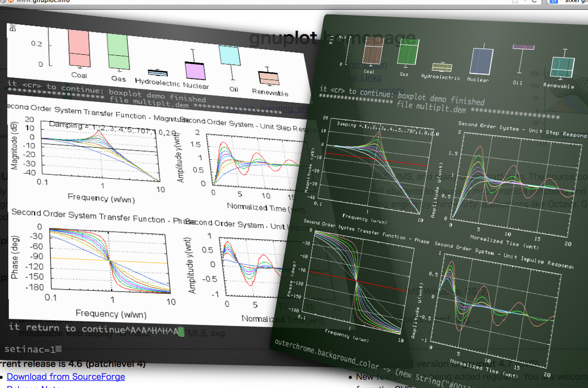Click 'boxplot demo finished' in the left terminal
This screenshot has width=588, height=388.
[157, 95]
